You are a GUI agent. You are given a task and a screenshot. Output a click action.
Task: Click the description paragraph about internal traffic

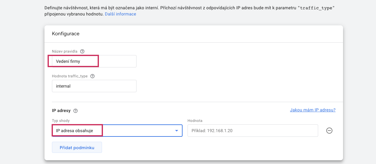[189, 11]
